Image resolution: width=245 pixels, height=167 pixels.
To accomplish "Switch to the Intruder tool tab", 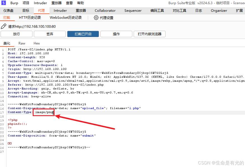I will pos(60,10).
